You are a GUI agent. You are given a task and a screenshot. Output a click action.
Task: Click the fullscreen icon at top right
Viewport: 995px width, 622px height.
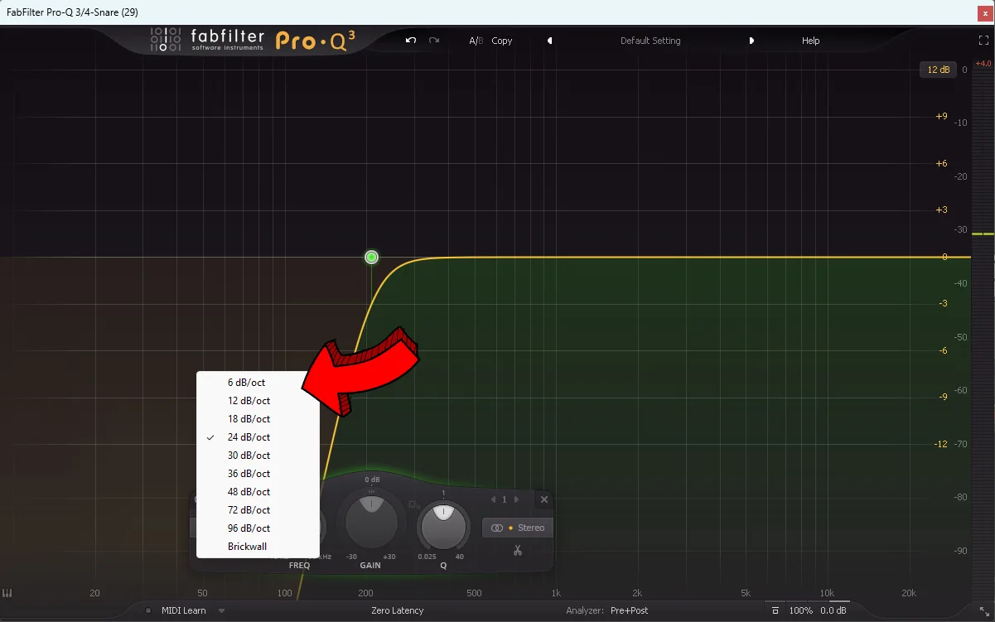point(983,39)
